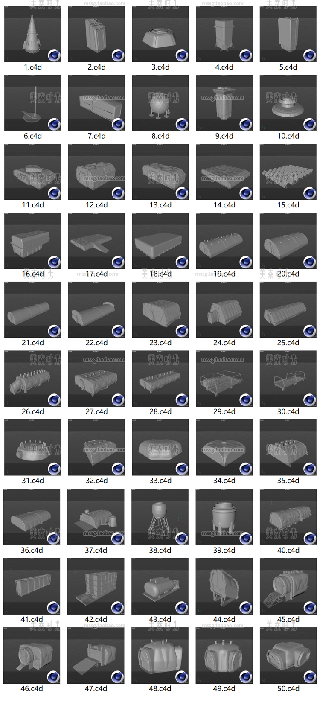Open the 22.c4d hangar thumbnail
This screenshot has height=702, width=320.
coord(96,309)
